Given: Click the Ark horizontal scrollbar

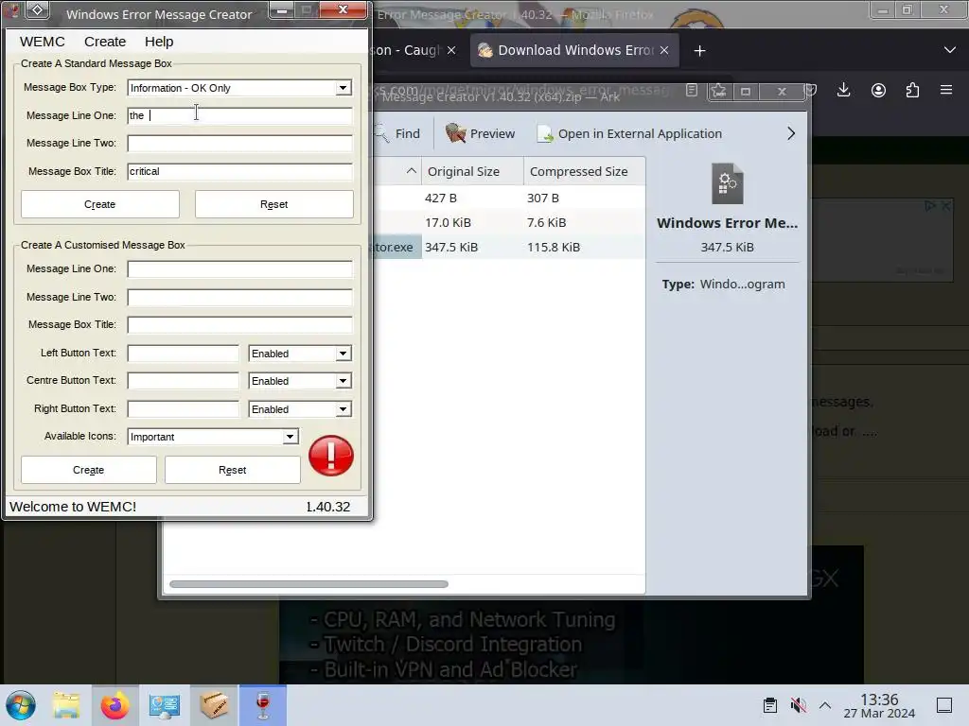Looking at the screenshot, I should (x=309, y=584).
